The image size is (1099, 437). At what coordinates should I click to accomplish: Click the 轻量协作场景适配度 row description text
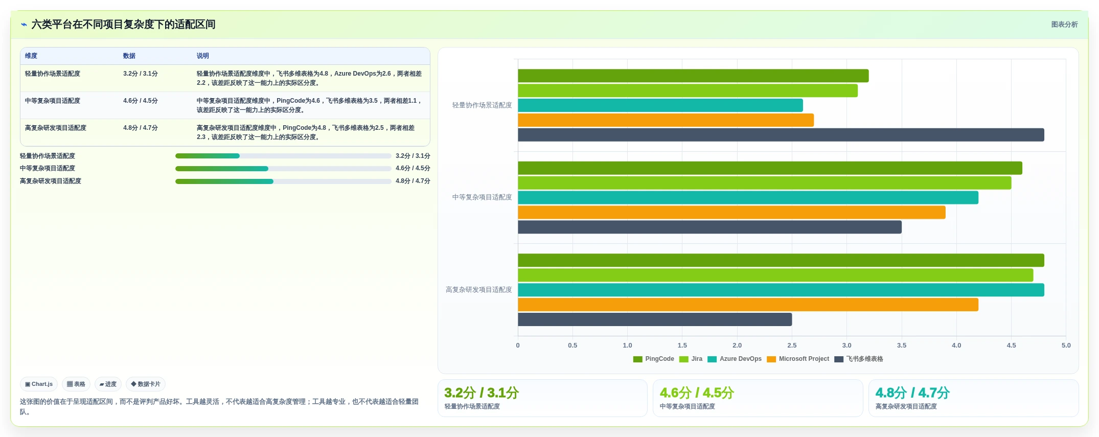pyautogui.click(x=309, y=78)
